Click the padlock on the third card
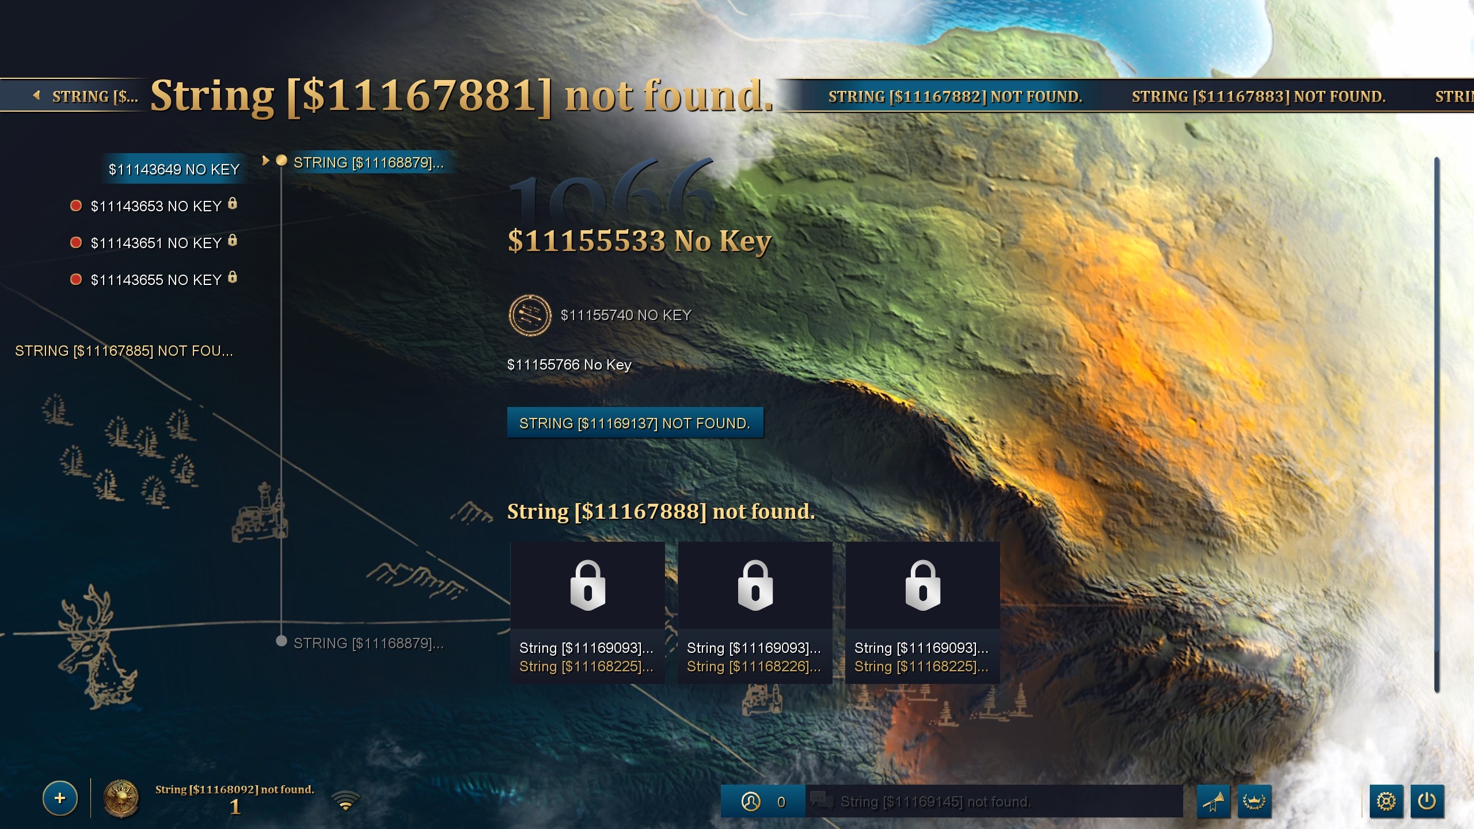This screenshot has height=829, width=1474. pyautogui.click(x=922, y=585)
